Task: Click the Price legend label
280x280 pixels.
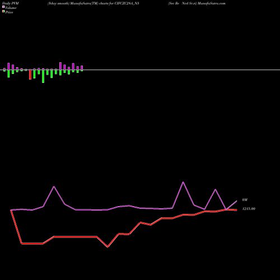Action: point(9,12)
